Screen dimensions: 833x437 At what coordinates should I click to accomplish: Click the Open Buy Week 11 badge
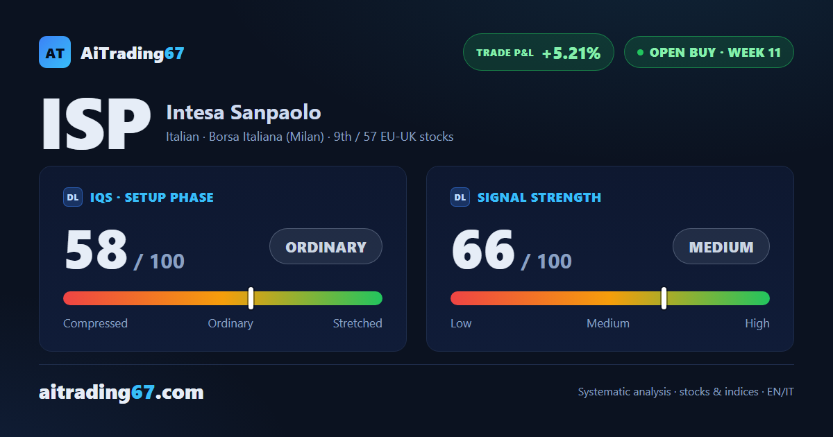pyautogui.click(x=709, y=52)
